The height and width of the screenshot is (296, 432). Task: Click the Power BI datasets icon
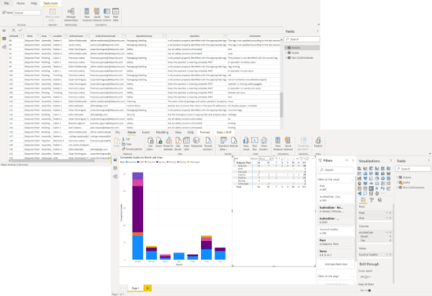(x=168, y=144)
